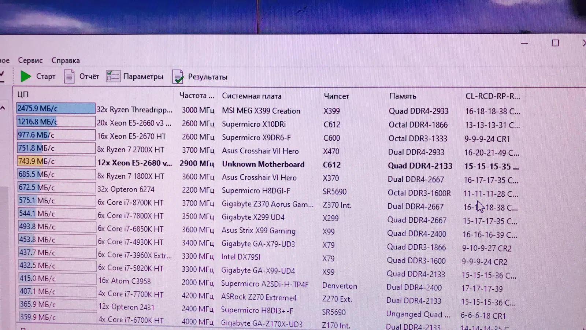Click the Denverton chipset cell
This screenshot has height=330, width=586.
click(x=340, y=286)
